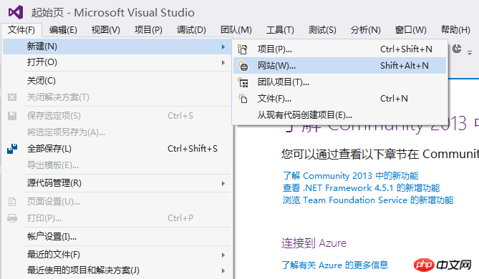479x279 pixels.
Task: Click the printer icon beside 打印(P)
Action: pyautogui.click(x=12, y=218)
